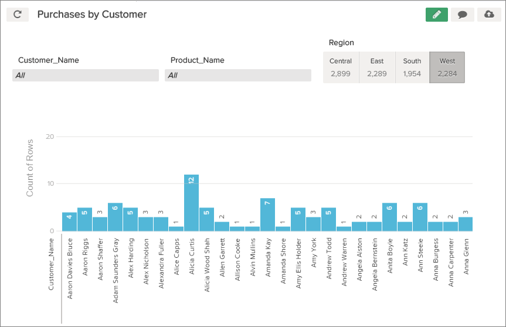Image resolution: width=506 pixels, height=327 pixels.
Task: Select the South region filter
Action: point(412,67)
